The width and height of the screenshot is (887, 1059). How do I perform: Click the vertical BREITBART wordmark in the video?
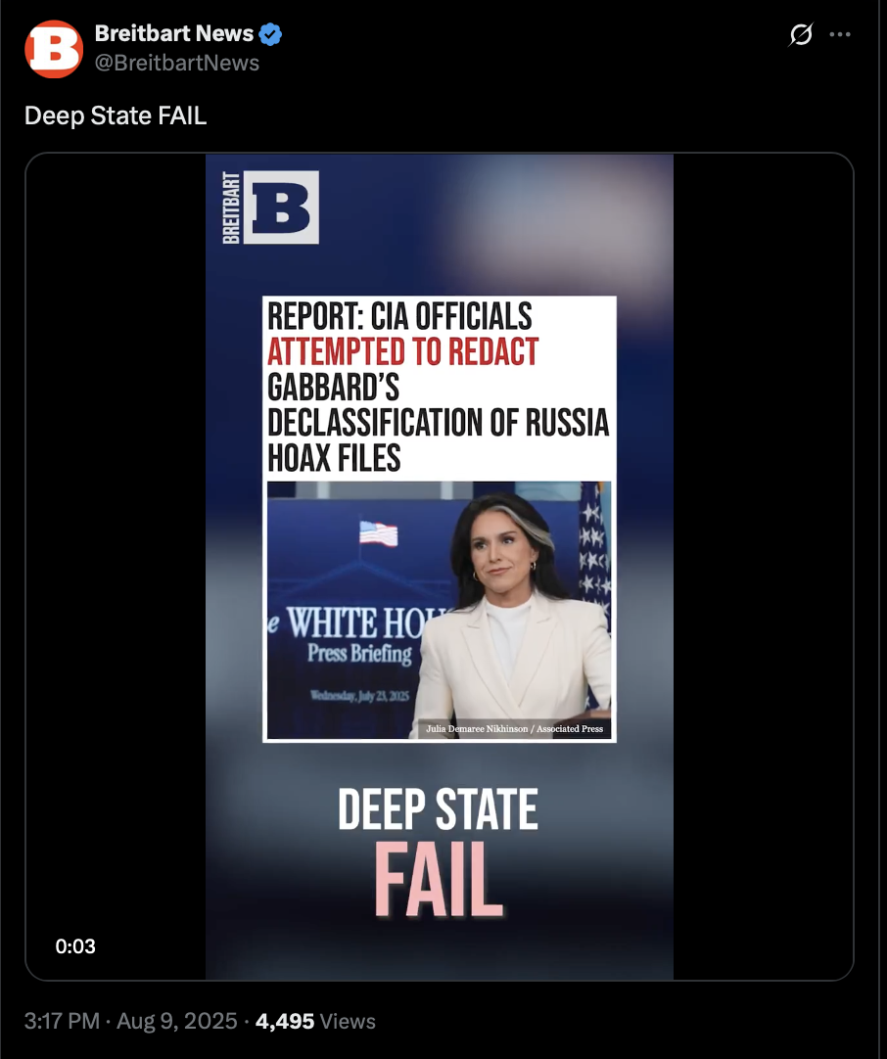(231, 207)
